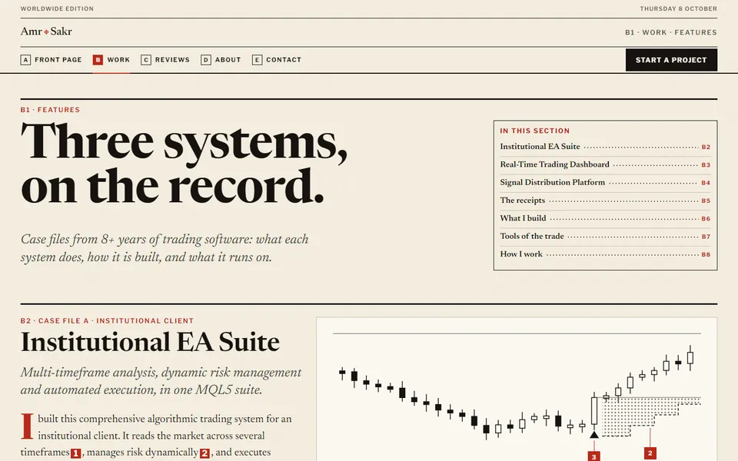Click the red drop cap I

coord(28,426)
